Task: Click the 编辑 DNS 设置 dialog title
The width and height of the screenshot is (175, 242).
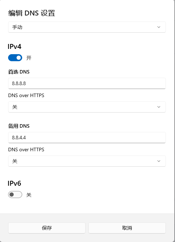Action: pos(32,13)
